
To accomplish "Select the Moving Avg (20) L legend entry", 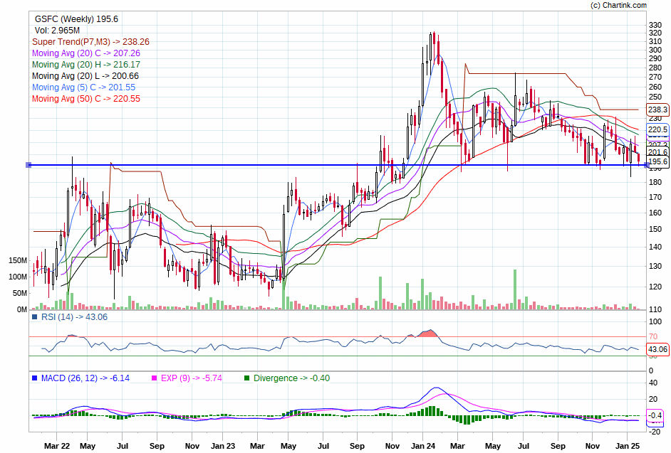I will [85, 75].
